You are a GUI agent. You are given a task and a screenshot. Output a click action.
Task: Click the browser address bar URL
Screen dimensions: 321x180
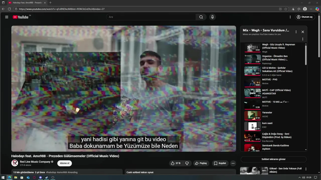point(62,9)
